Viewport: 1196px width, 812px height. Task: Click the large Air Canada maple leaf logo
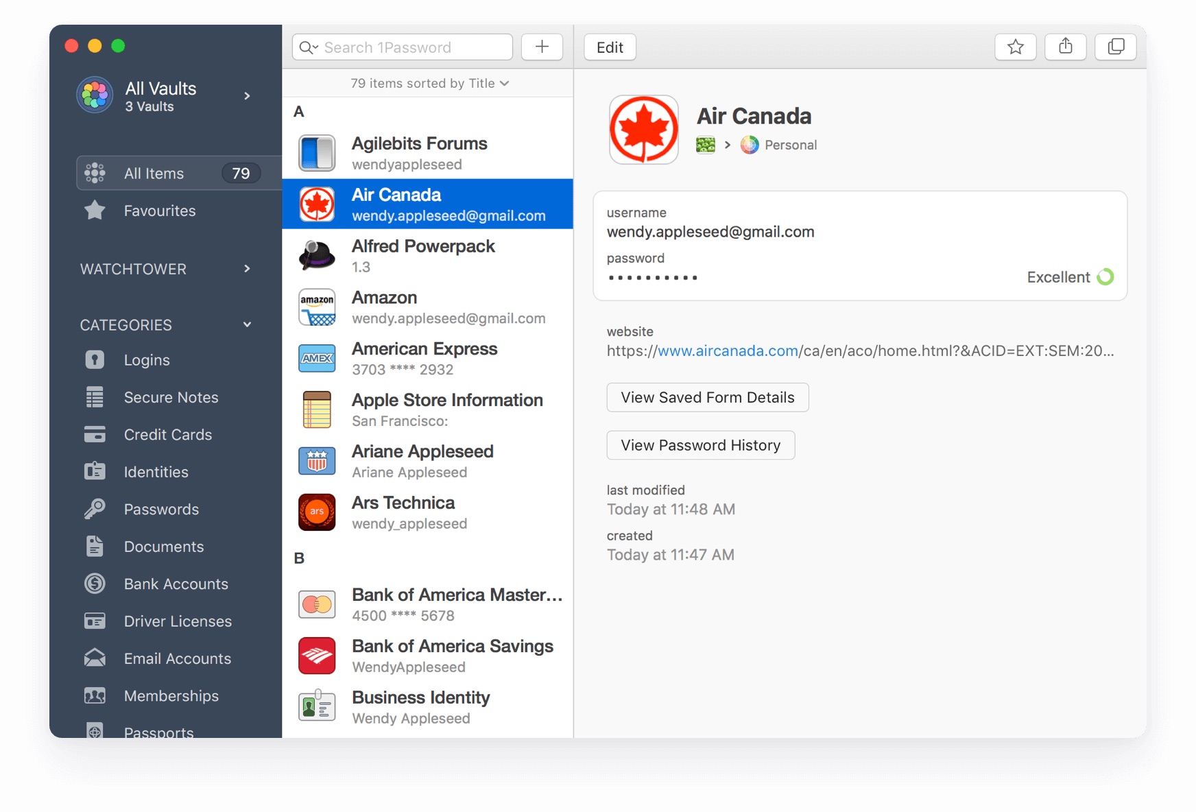tap(643, 130)
